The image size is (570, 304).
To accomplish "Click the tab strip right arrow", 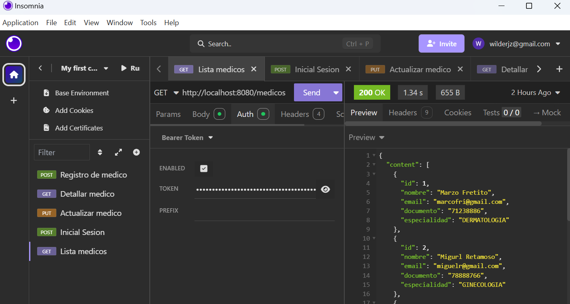I will pos(539,69).
